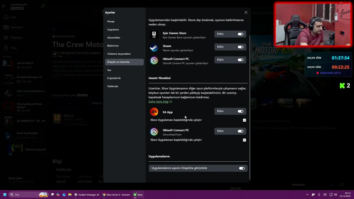Click external-link icon next to Daha fazla bilgi

[x=171, y=102]
